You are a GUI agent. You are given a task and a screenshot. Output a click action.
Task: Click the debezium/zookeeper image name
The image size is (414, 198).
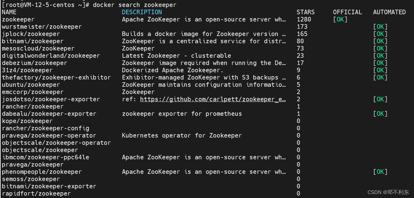click(34, 63)
